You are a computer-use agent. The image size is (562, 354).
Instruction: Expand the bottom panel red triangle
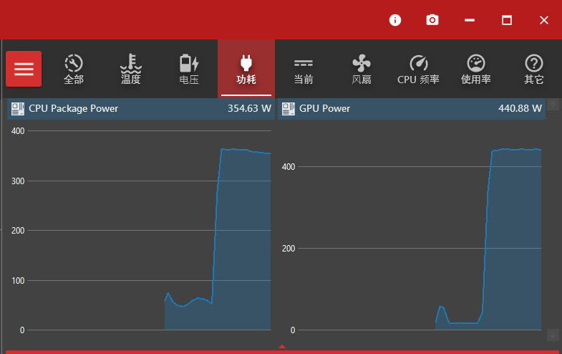pyautogui.click(x=281, y=347)
